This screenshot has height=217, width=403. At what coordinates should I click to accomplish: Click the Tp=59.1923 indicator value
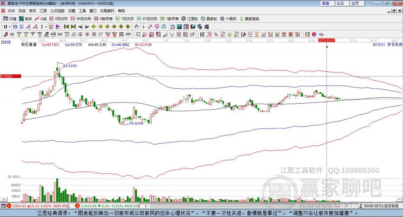click(x=50, y=45)
